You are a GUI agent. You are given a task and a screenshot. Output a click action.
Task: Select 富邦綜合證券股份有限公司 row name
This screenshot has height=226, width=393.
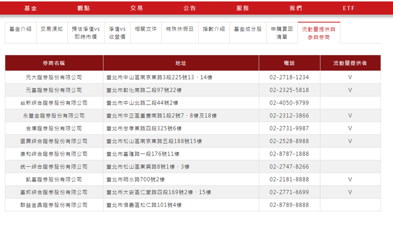[x=54, y=192]
